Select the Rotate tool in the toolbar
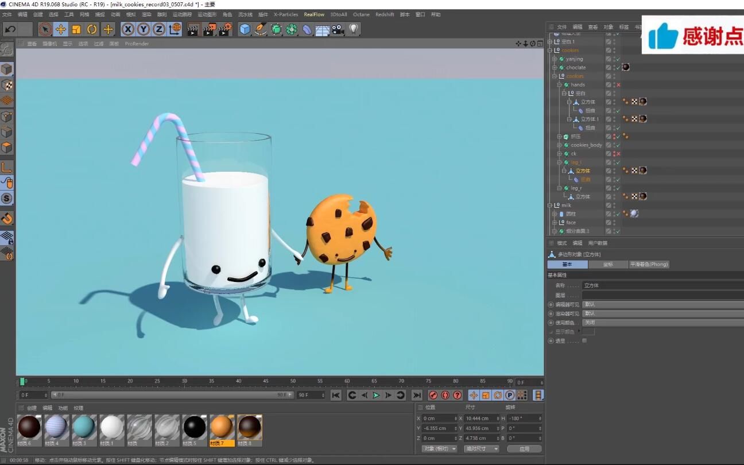 pos(92,29)
